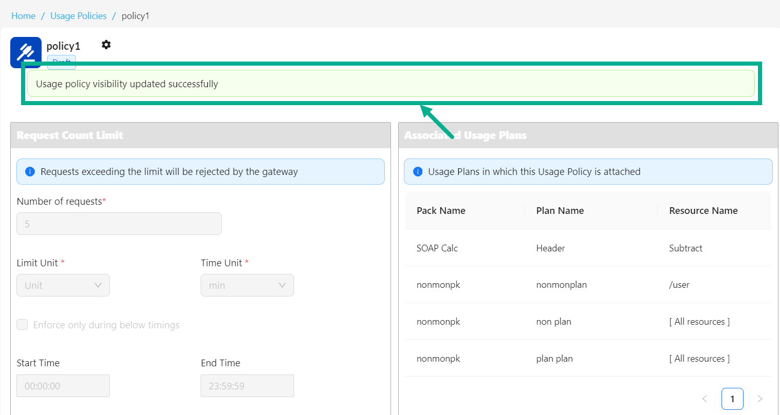Click the Pack Name column header

[x=441, y=211]
